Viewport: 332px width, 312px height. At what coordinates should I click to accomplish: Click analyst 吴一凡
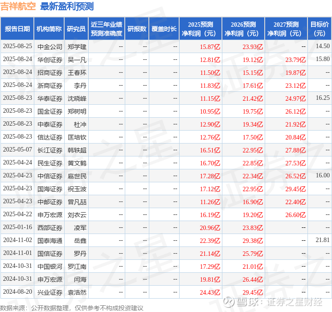pyautogui.click(x=77, y=60)
